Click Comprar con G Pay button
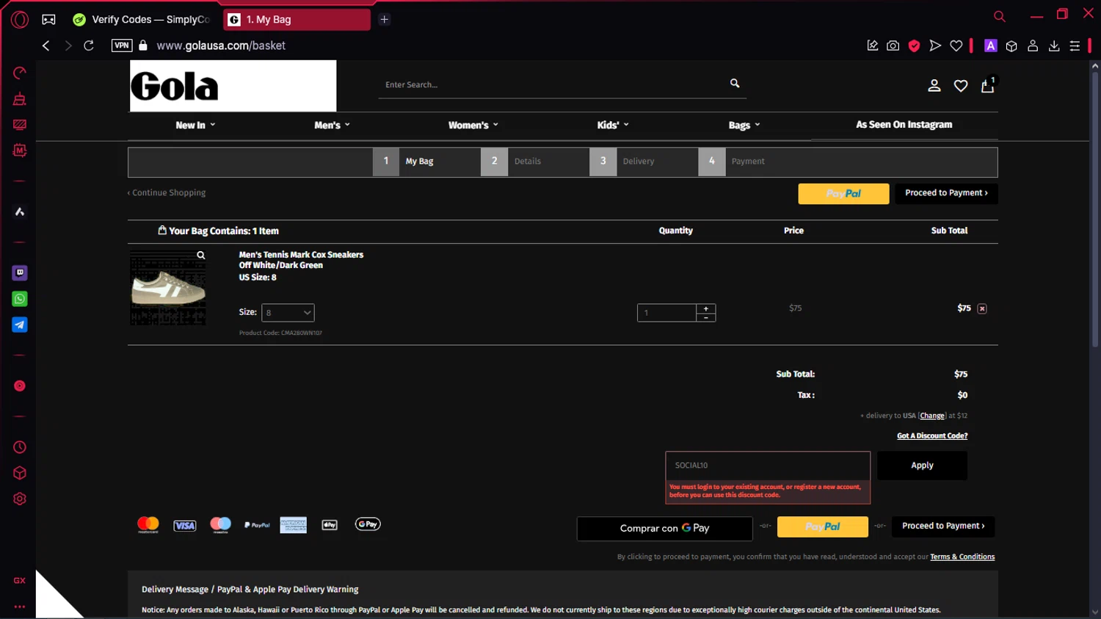The image size is (1101, 619). [664, 528]
